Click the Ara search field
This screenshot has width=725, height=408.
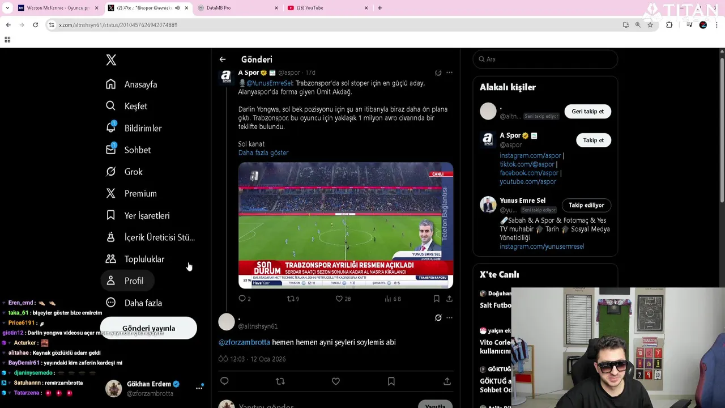545,59
